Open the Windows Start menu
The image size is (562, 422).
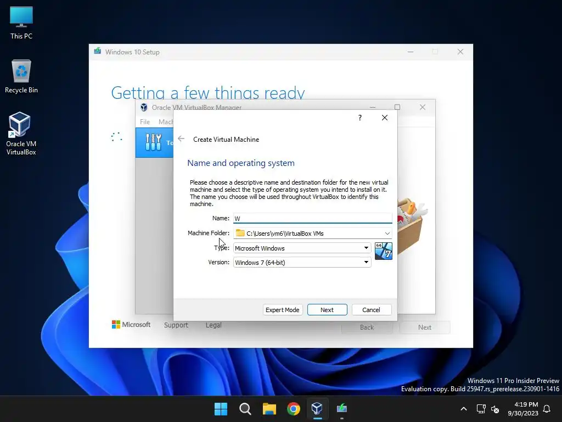click(x=221, y=409)
